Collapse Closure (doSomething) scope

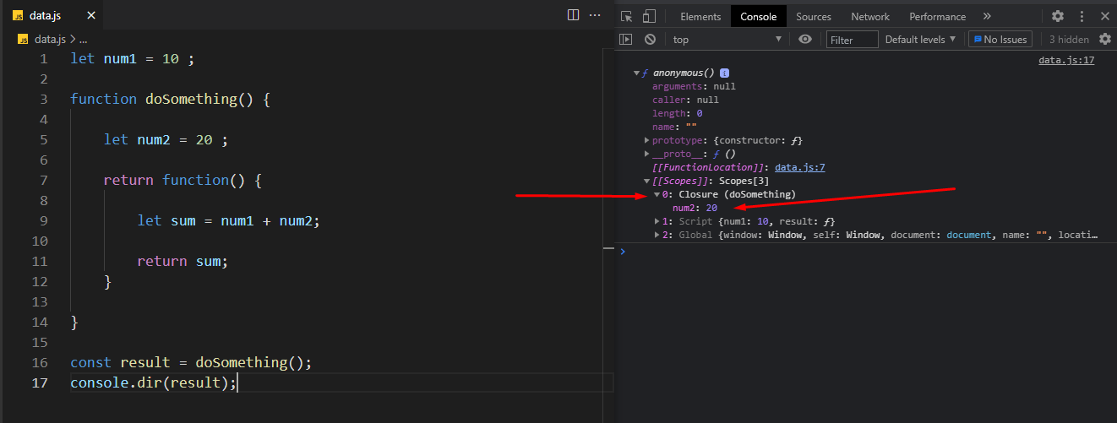(x=657, y=194)
